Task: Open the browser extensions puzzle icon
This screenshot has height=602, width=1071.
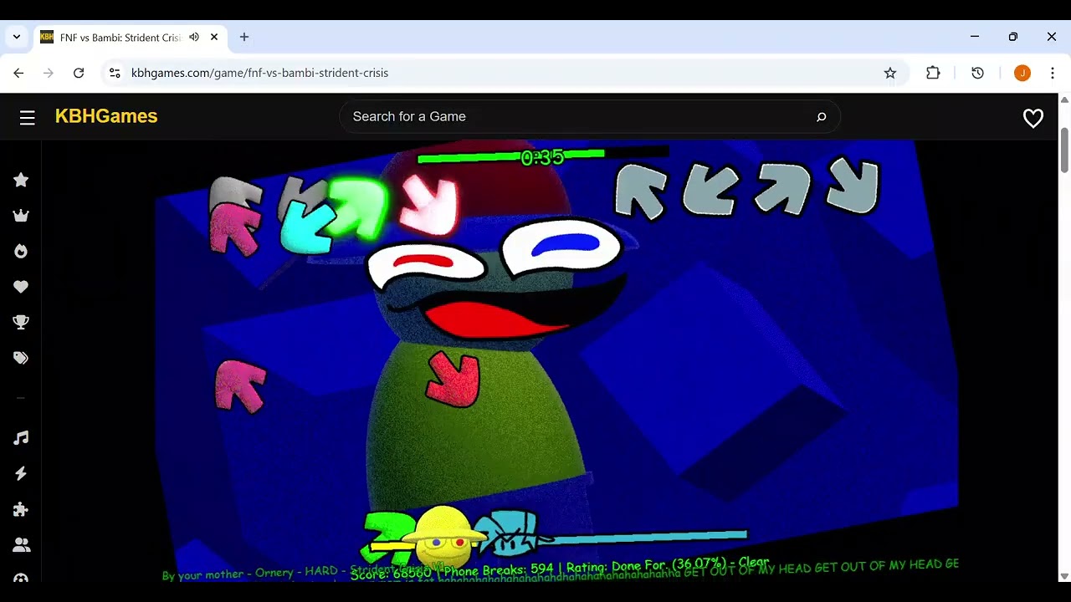Action: 933,73
